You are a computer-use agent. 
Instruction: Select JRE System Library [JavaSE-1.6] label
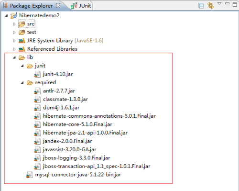pyautogui.click(x=65, y=41)
